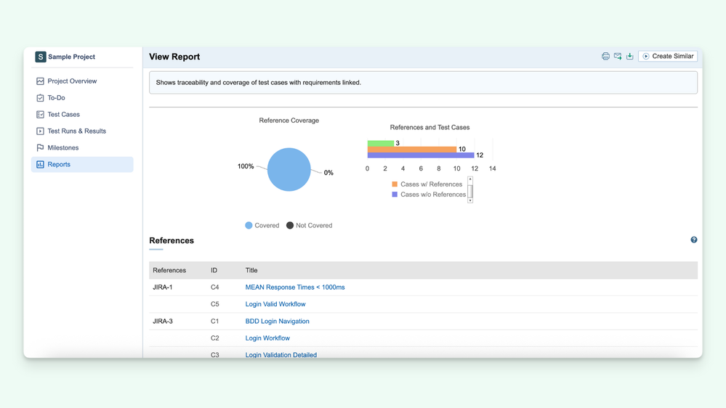This screenshot has height=408, width=726.
Task: Click the Project Overview chart icon
Action: [40, 81]
